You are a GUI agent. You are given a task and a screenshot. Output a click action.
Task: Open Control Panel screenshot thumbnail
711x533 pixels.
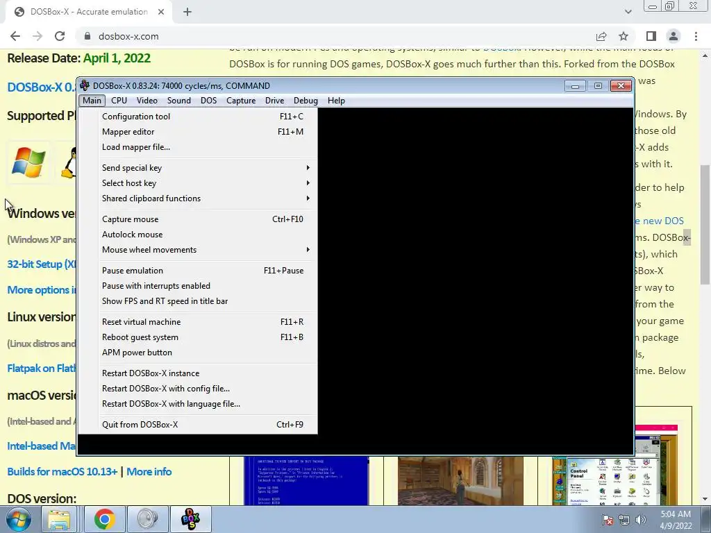point(615,480)
